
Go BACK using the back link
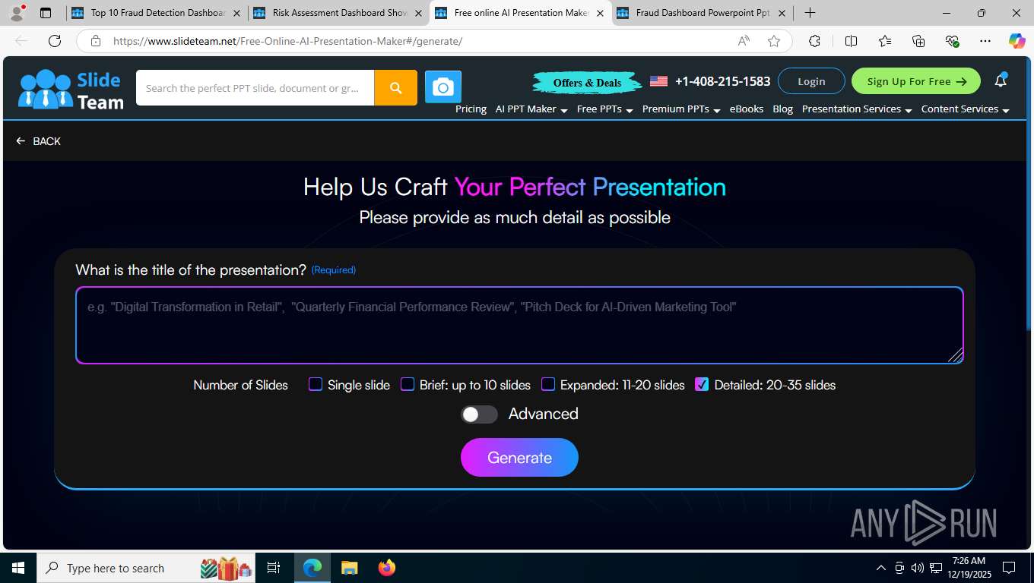(x=38, y=141)
